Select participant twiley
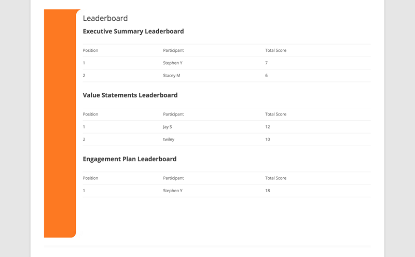The image size is (415, 257). [169, 139]
